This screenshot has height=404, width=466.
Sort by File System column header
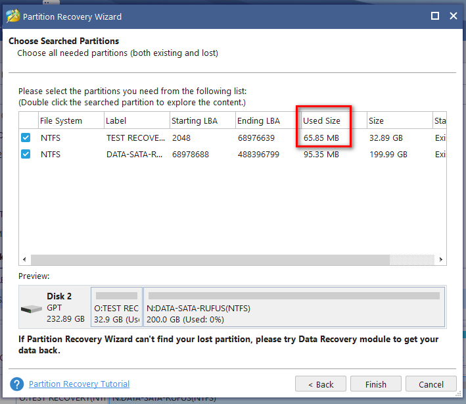72,120
